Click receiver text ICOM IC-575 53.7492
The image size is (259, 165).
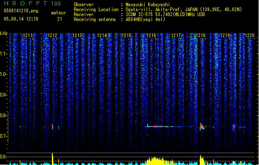click(165, 14)
